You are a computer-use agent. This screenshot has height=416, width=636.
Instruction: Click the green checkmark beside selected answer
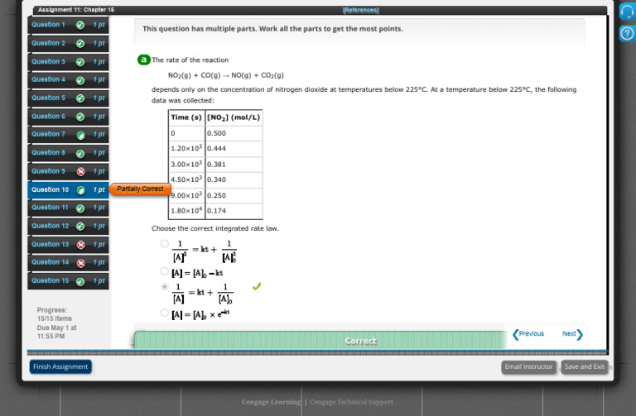(257, 287)
